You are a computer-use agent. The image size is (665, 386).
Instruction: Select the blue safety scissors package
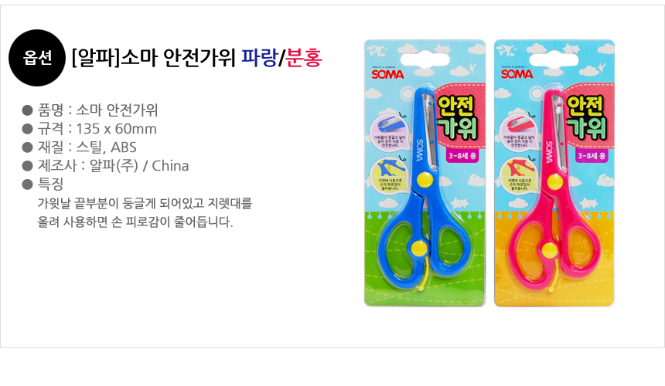[x=425, y=173]
